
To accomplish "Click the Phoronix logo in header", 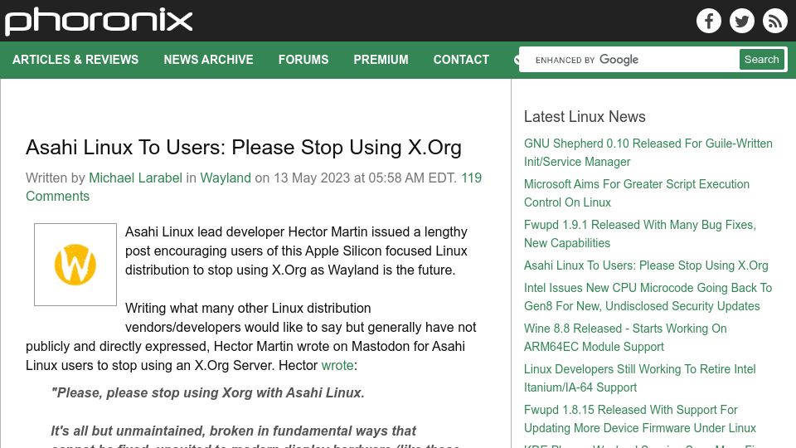I will (99, 21).
